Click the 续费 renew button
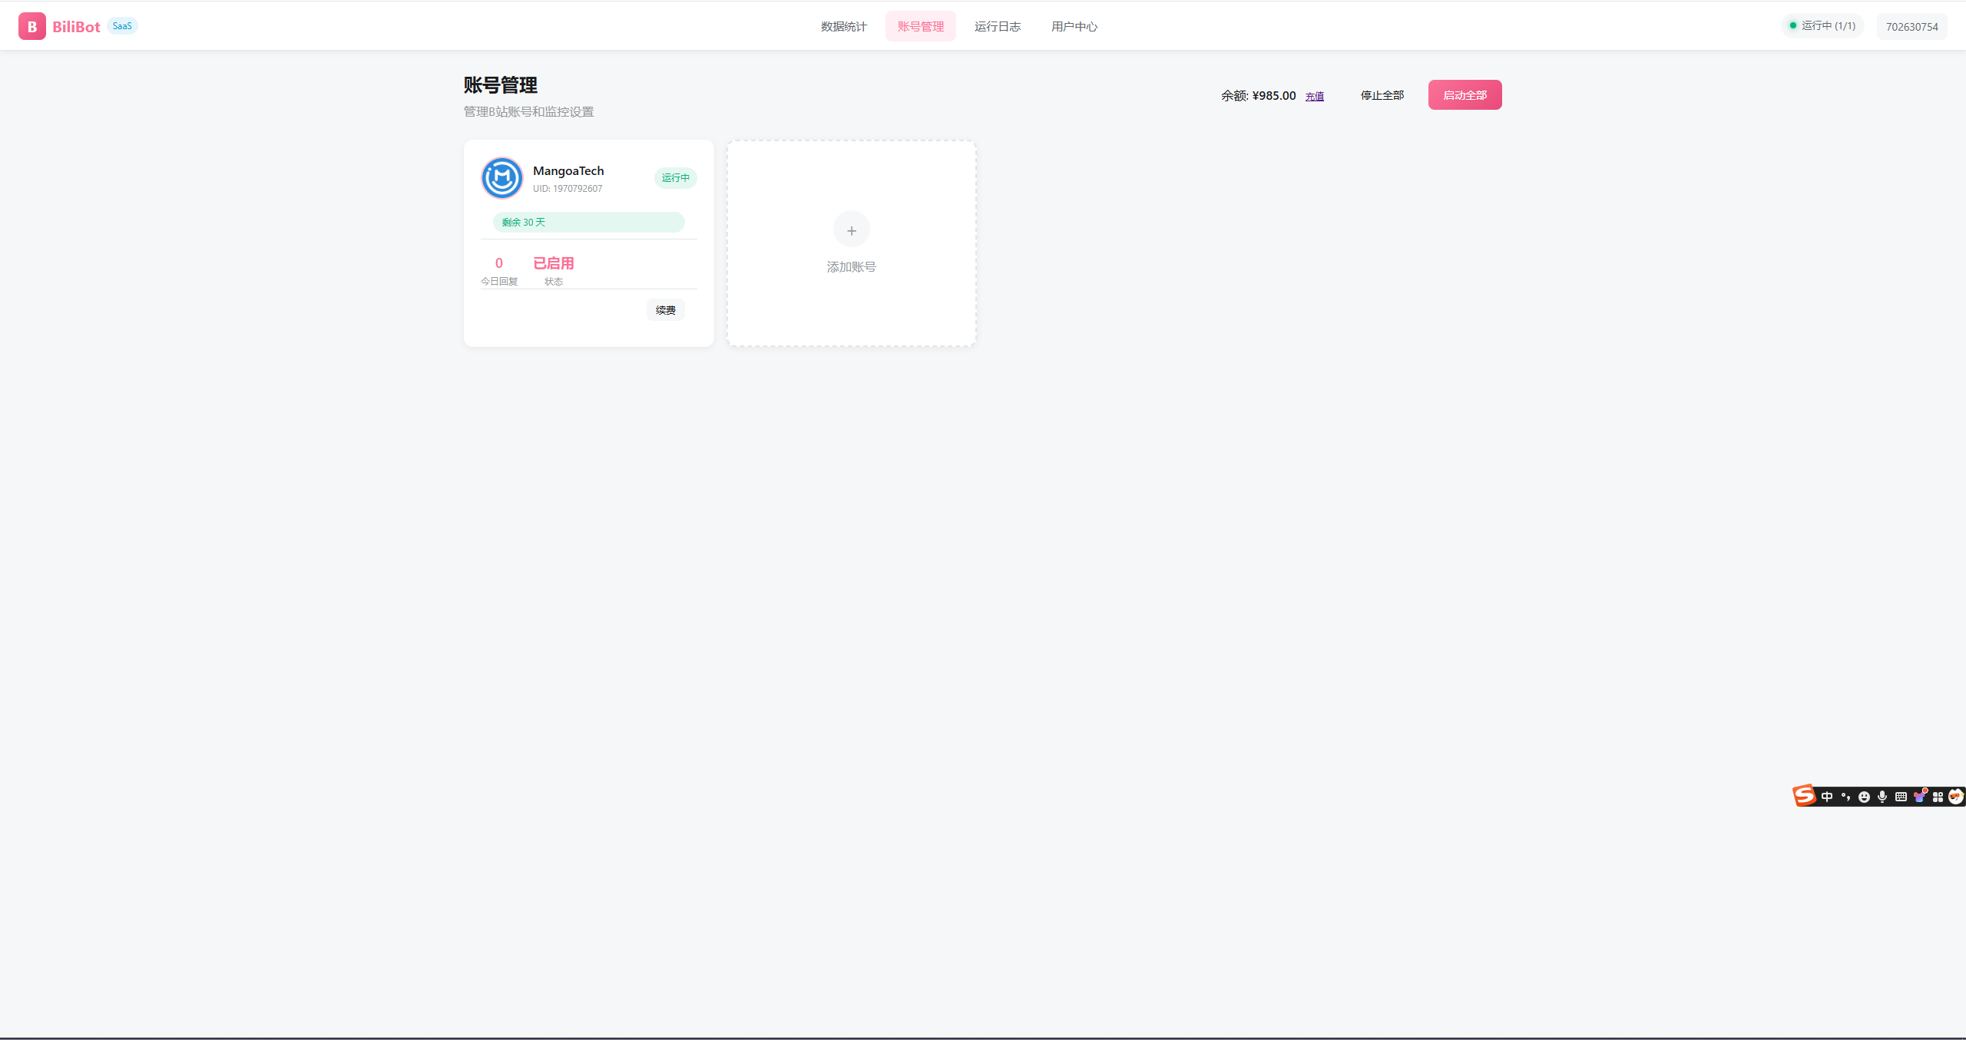1966x1040 pixels. coord(664,309)
